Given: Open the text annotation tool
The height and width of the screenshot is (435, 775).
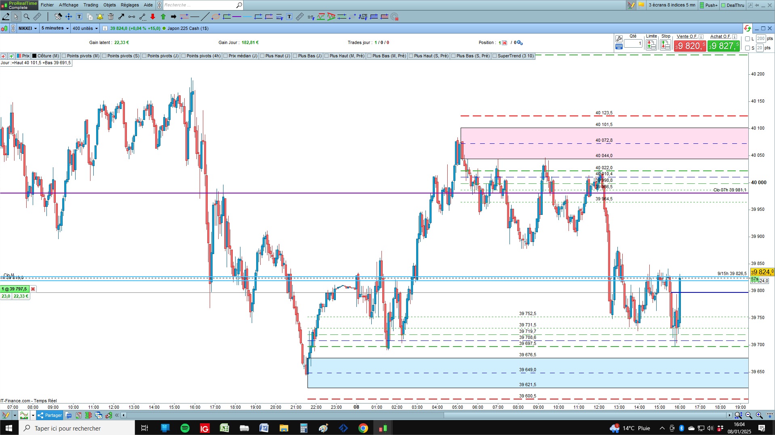Looking at the screenshot, I should pos(79,17).
